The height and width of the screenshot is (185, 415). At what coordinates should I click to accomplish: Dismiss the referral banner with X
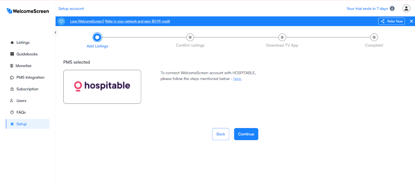click(x=411, y=21)
